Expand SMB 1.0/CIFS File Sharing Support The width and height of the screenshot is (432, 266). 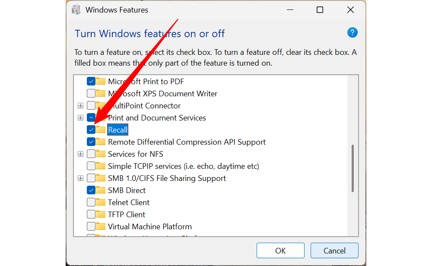(80, 178)
